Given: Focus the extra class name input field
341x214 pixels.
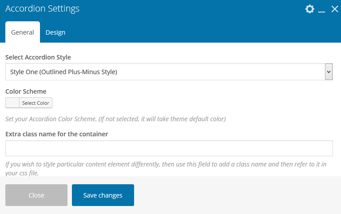Looking at the screenshot, I should point(169,148).
